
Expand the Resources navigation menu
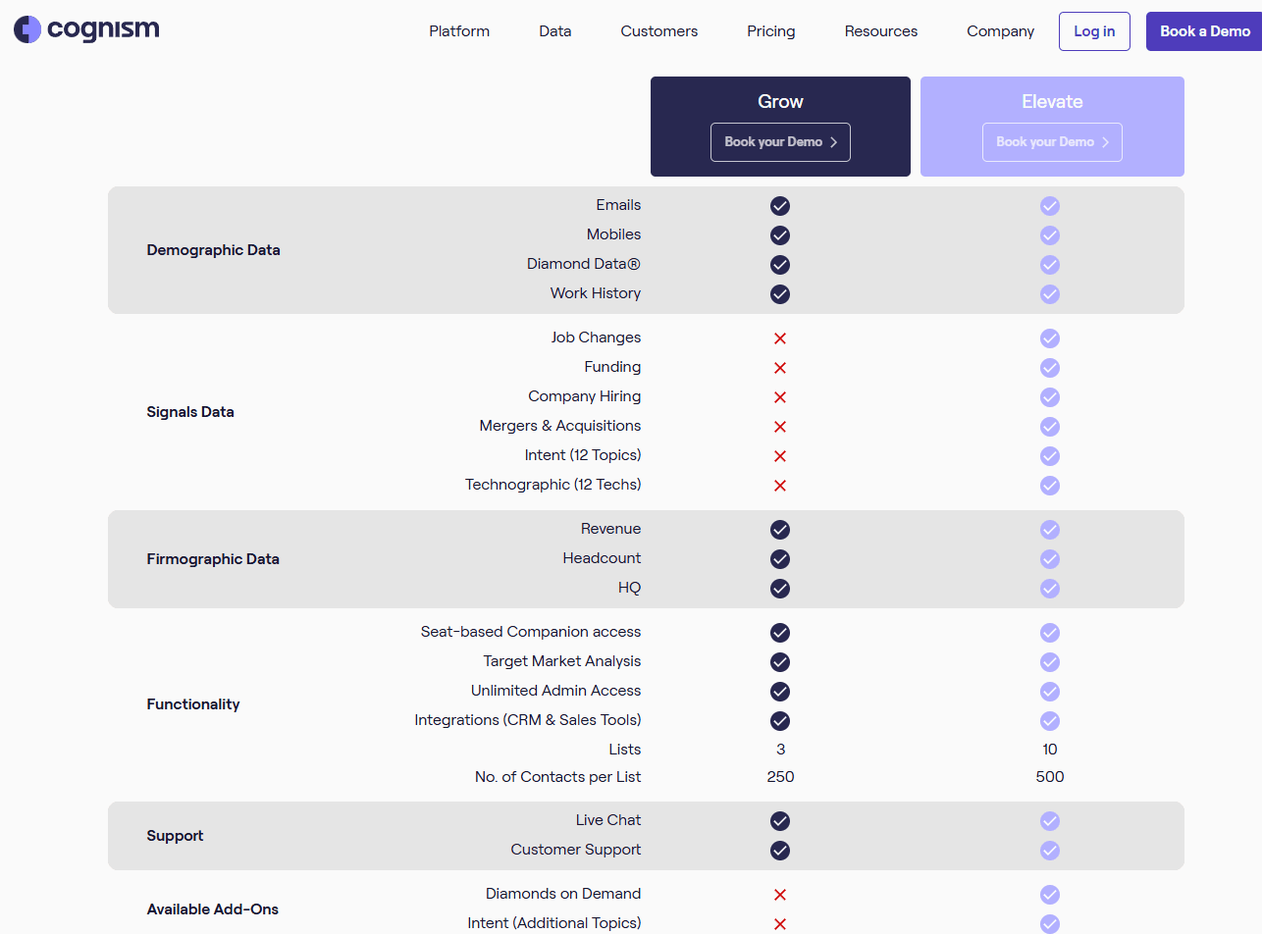coord(880,31)
